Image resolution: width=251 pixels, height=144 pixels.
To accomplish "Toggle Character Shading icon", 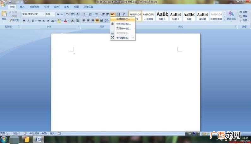I will pos(72,21).
